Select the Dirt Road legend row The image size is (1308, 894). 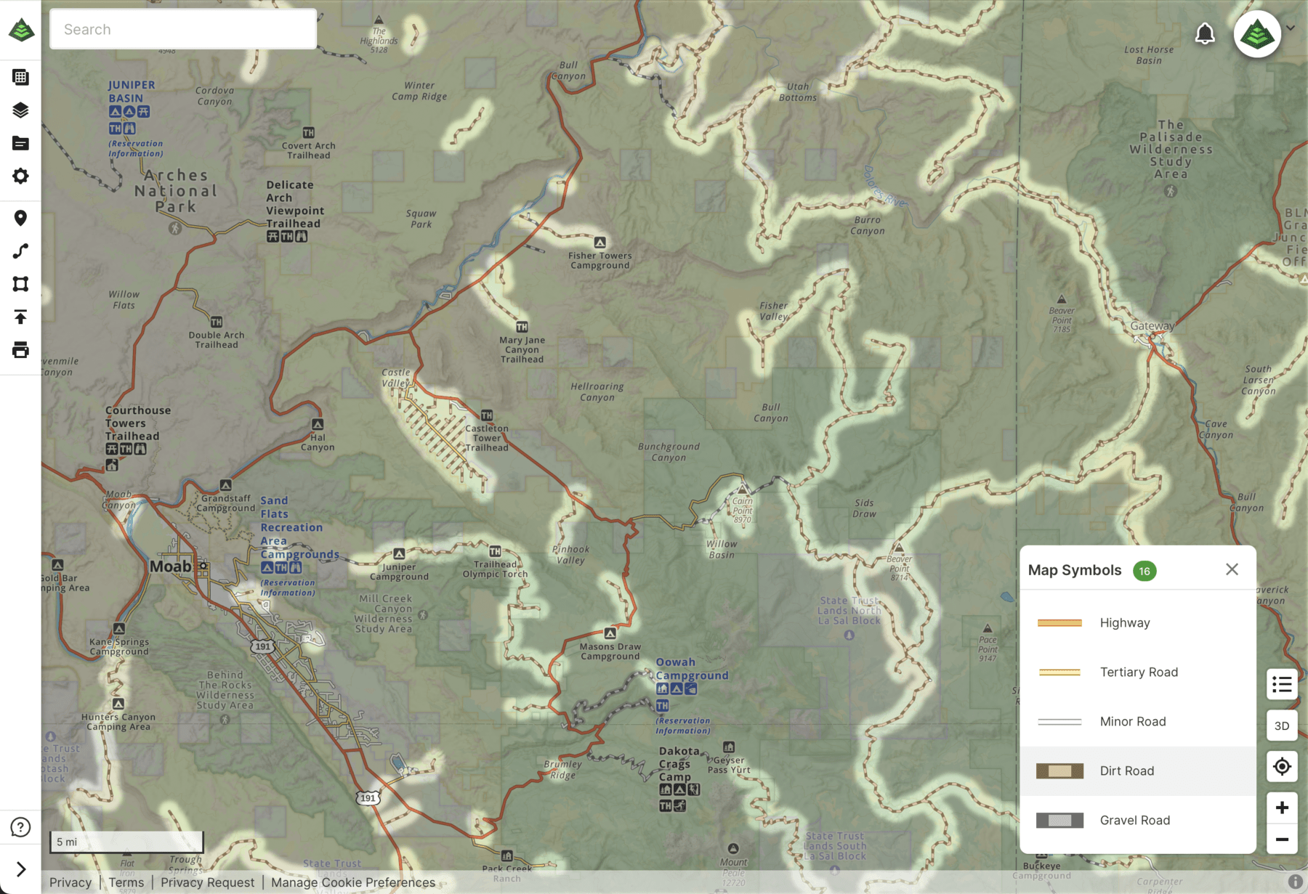1138,771
